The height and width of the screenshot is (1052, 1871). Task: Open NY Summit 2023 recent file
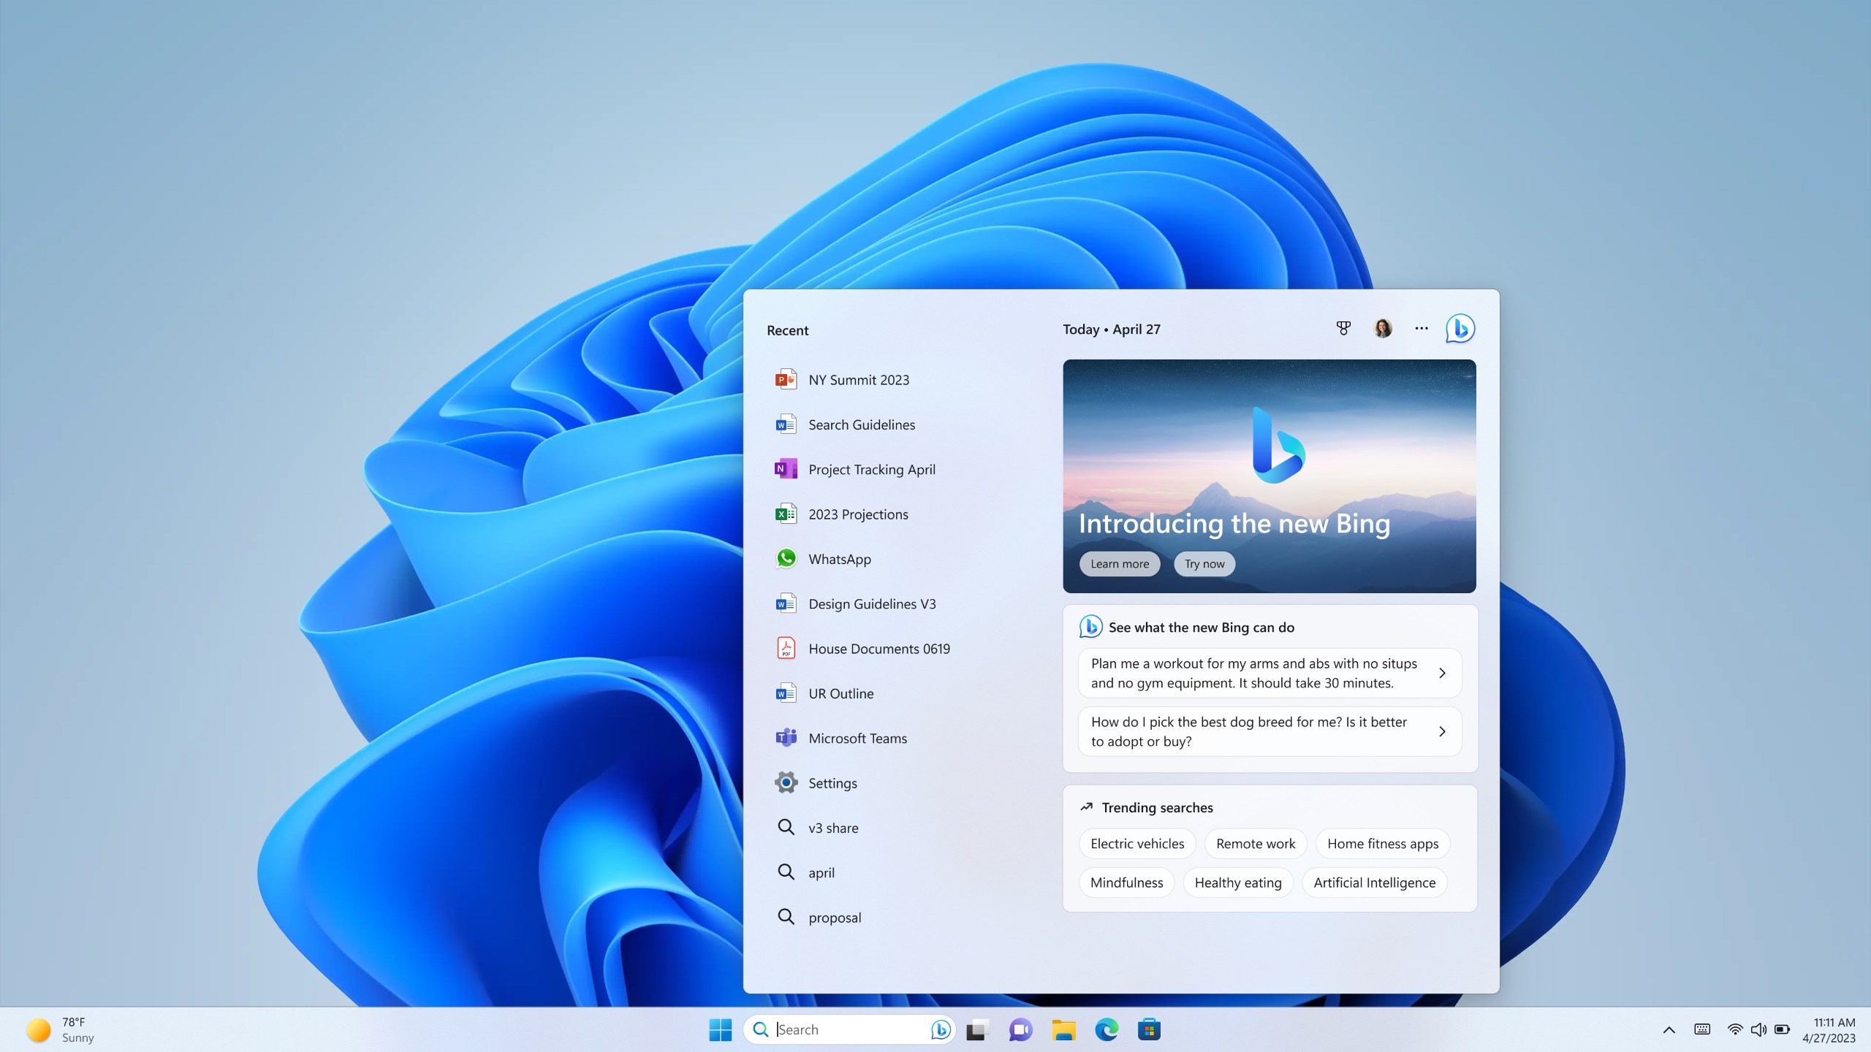click(x=859, y=379)
